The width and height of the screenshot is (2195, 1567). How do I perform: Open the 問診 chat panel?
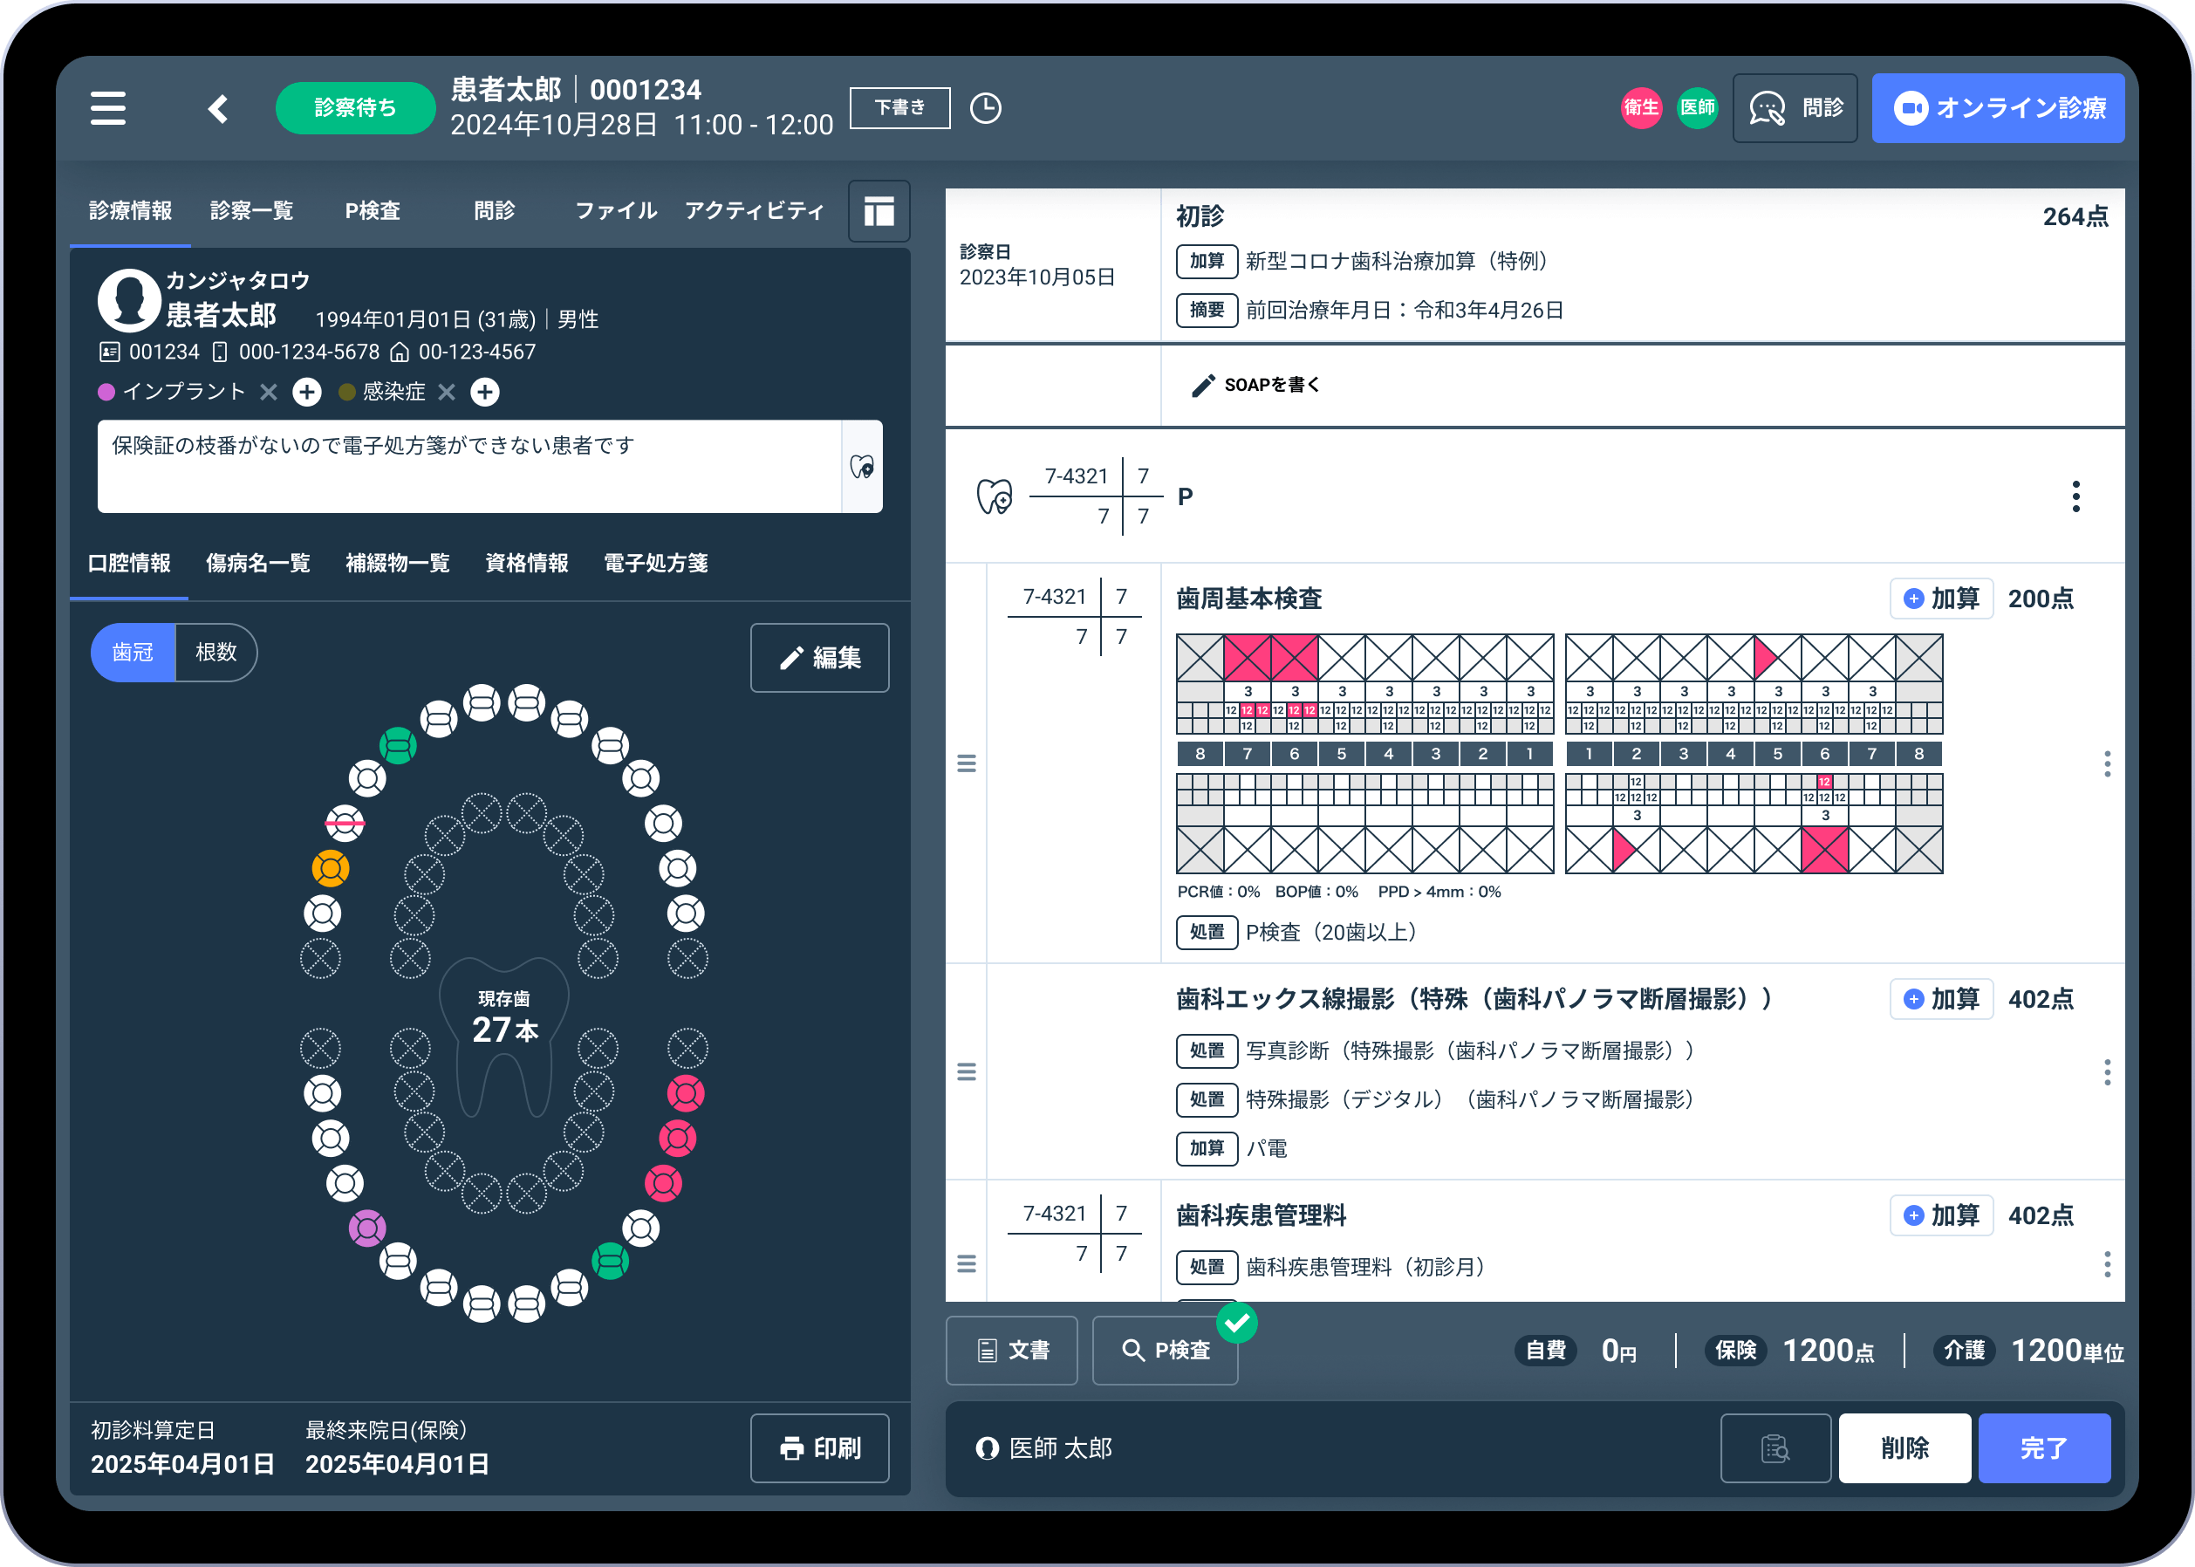click(x=1795, y=108)
